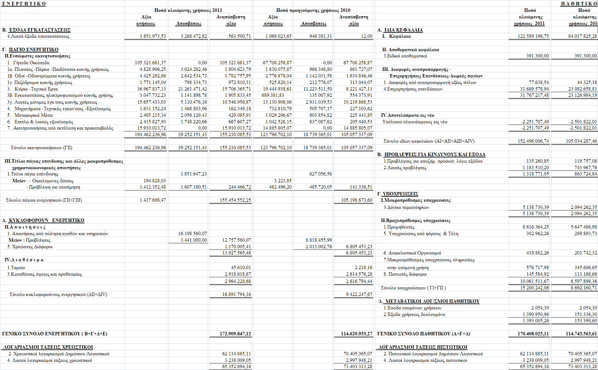The height and width of the screenshot is (370, 598).
Task: Select '6. Ασφαλιστικοί Οργανισμοί' row label
Action: point(412,253)
